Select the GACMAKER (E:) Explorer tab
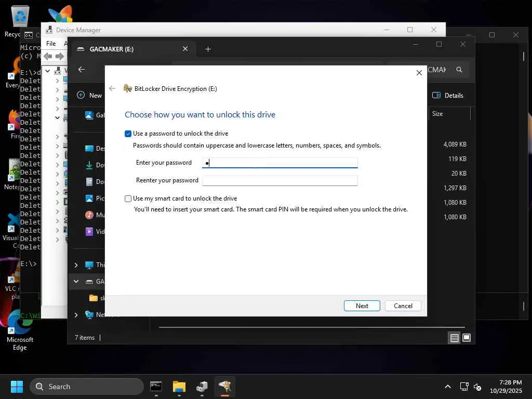Viewport: 532px width, 399px height. pyautogui.click(x=132, y=49)
